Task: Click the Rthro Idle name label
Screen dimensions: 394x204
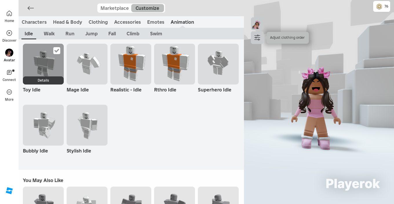Action: (165, 90)
